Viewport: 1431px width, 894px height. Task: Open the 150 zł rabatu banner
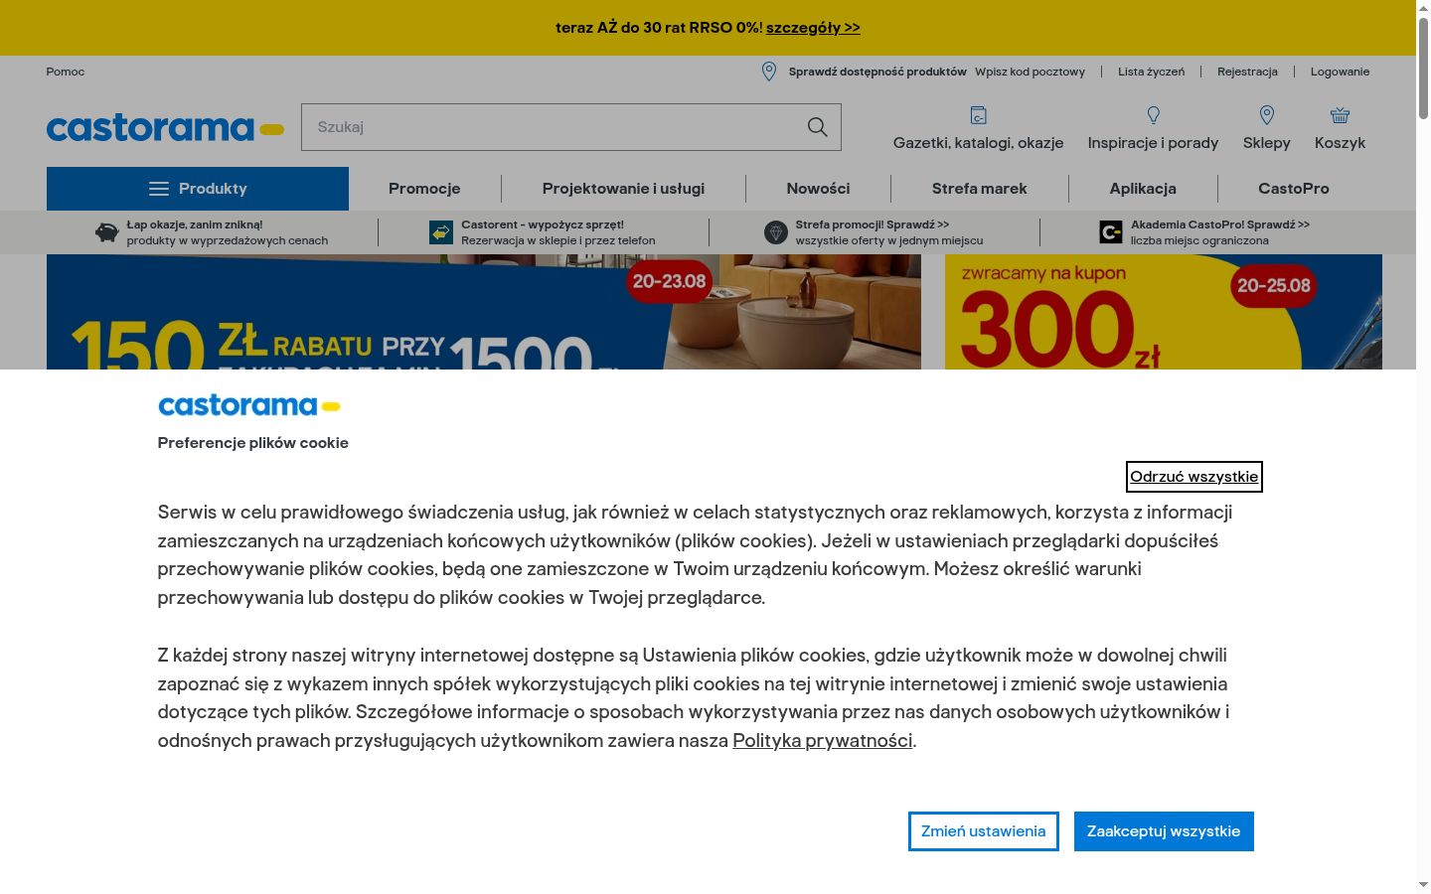(x=484, y=312)
